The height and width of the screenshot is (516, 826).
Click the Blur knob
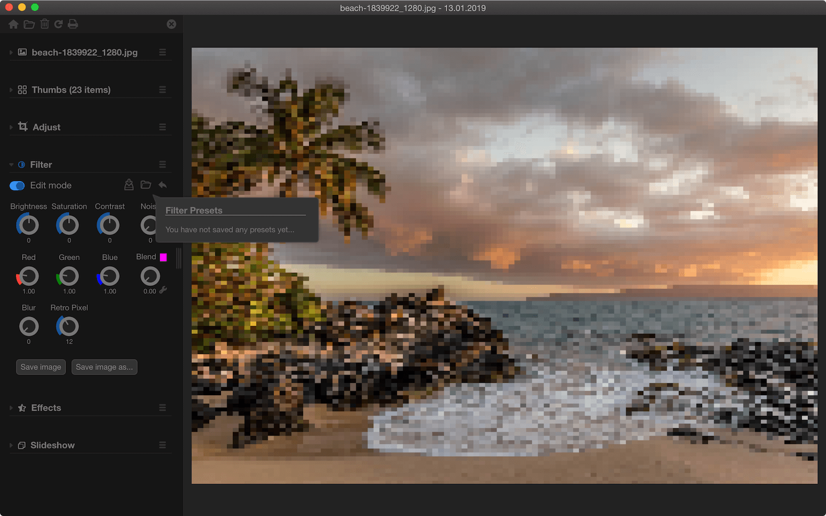tap(28, 326)
